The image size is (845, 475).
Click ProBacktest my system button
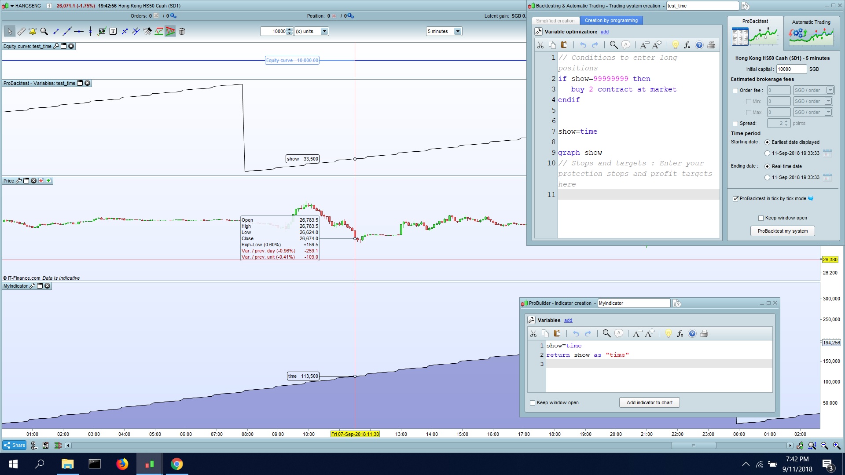(x=783, y=231)
